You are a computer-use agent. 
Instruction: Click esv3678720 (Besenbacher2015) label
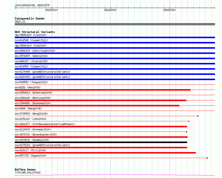[x=36, y=135]
